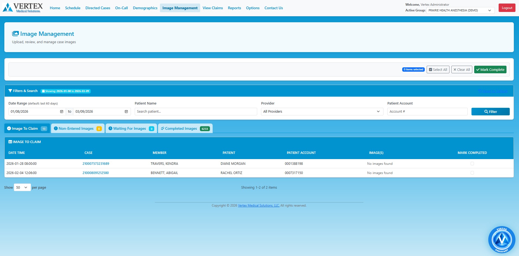Click the Image Management panel icon
Screen dimensions: 519x256
point(16,33)
